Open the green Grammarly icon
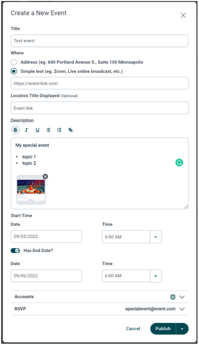The height and width of the screenshot is (345, 199). [x=179, y=162]
